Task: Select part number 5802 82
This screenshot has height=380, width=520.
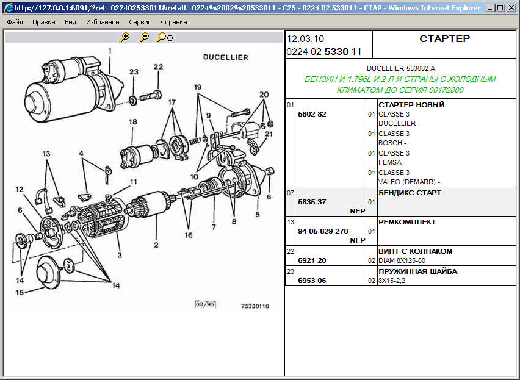Action: tap(312, 114)
